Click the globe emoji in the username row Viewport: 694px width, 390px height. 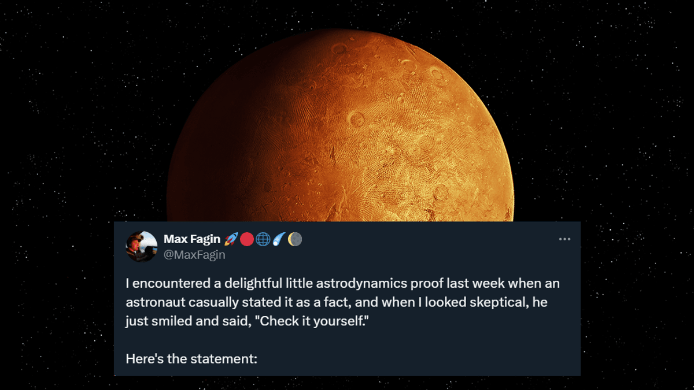click(263, 240)
